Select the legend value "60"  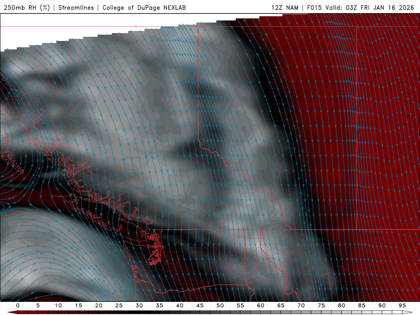point(260,306)
